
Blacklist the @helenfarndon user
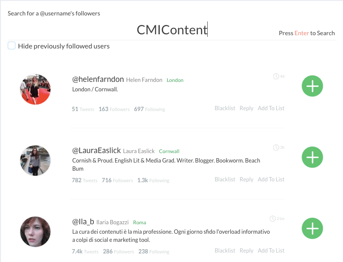pyautogui.click(x=225, y=108)
